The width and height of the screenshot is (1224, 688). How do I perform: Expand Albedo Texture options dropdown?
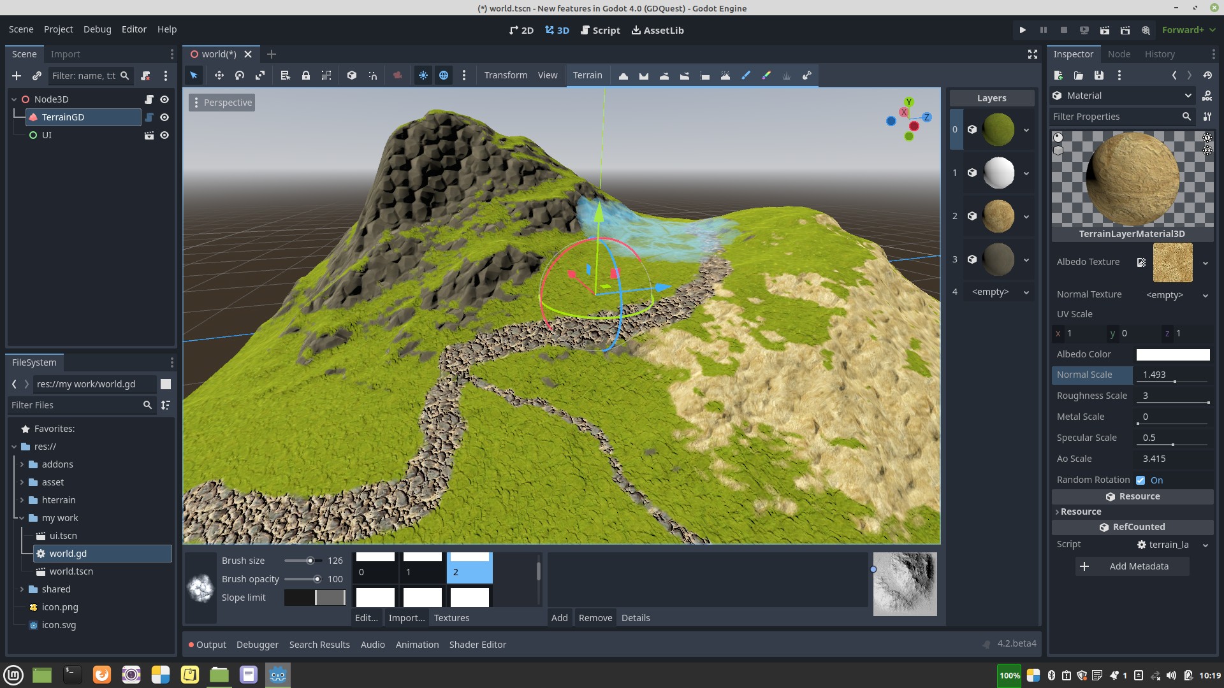click(x=1205, y=263)
